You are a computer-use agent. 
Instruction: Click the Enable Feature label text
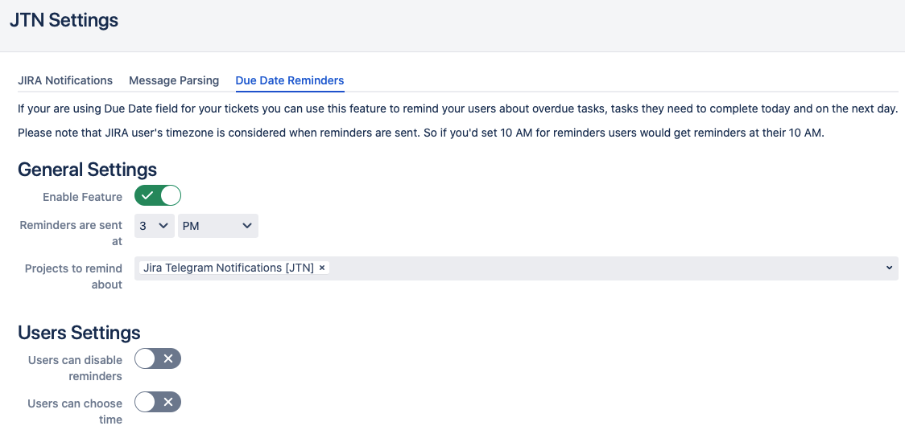(83, 197)
